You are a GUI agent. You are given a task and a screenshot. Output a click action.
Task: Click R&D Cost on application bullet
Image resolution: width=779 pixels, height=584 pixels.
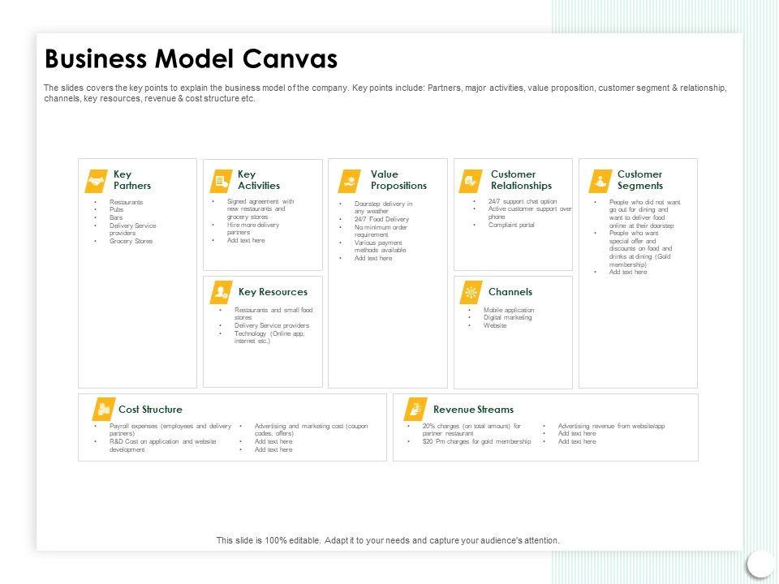tap(163, 445)
